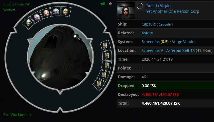Select the green-faced implant icon, first slot

click(28, 23)
